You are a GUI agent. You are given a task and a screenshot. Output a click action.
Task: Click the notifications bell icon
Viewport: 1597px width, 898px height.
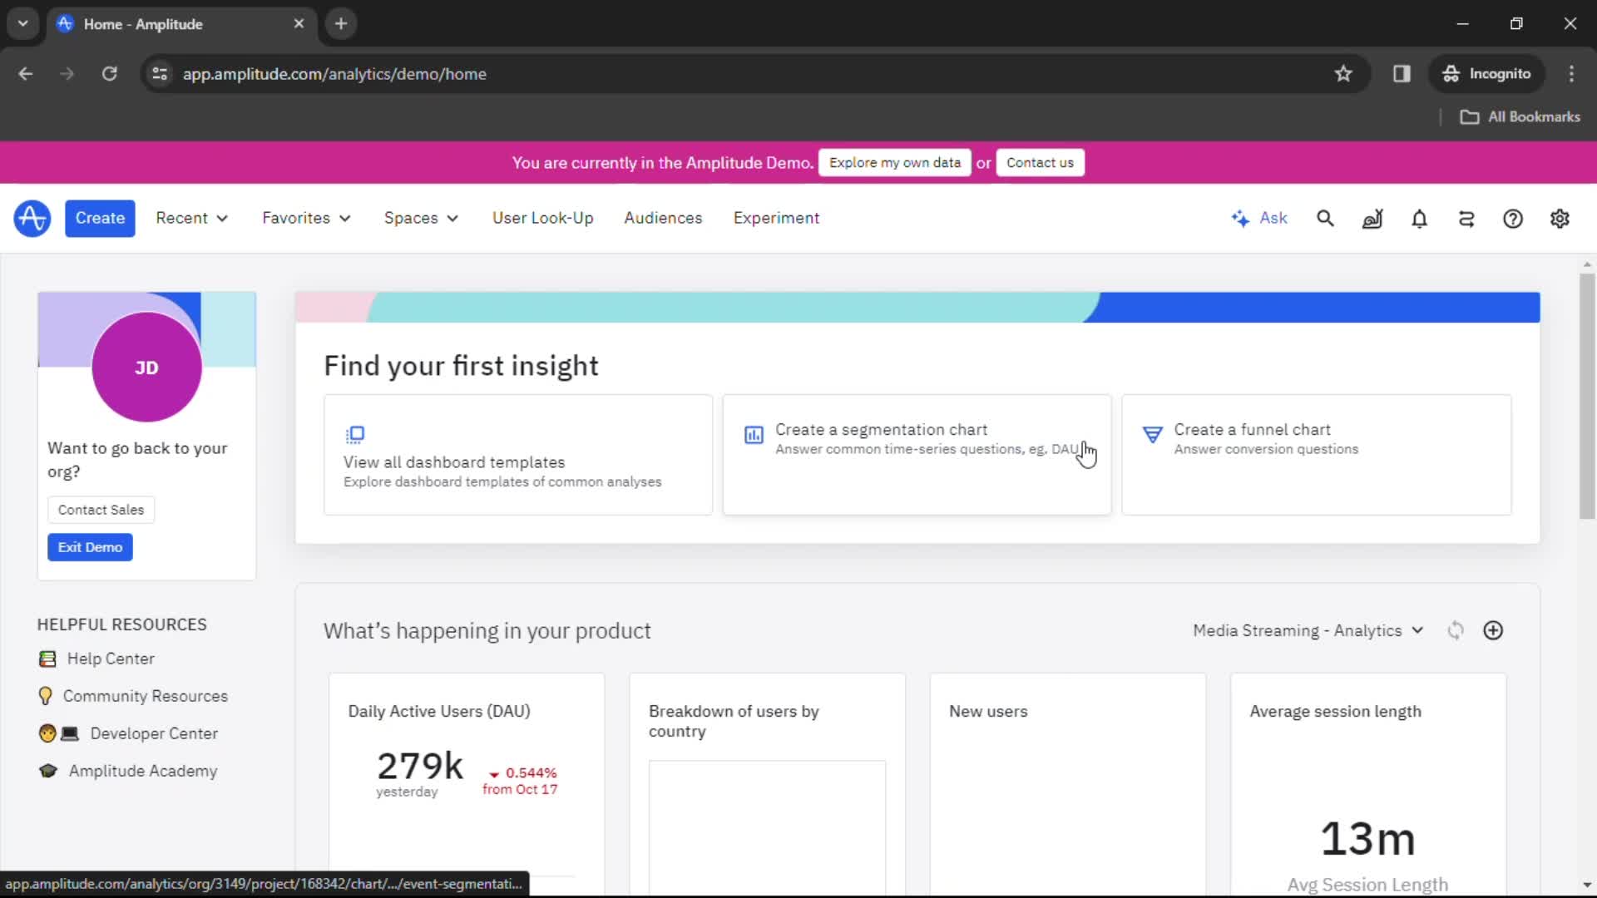click(x=1419, y=218)
